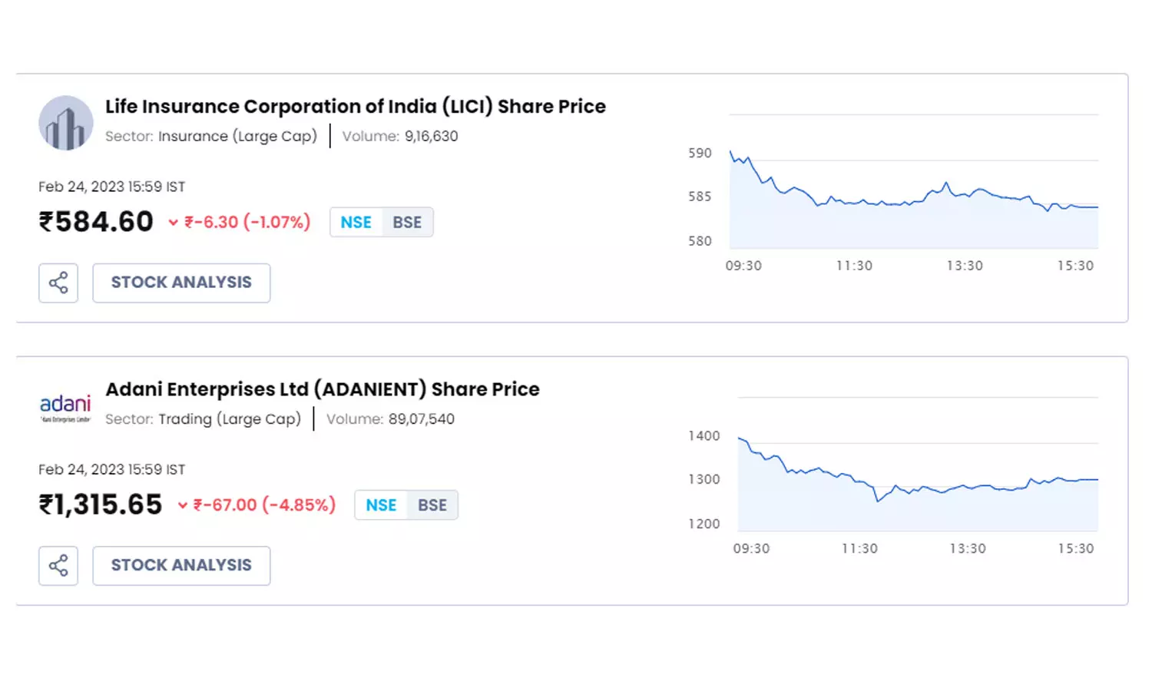Open Stock Analysis for LICI

[x=181, y=283]
